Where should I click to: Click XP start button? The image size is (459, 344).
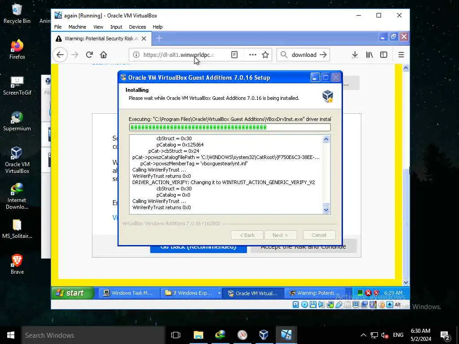[x=73, y=293]
